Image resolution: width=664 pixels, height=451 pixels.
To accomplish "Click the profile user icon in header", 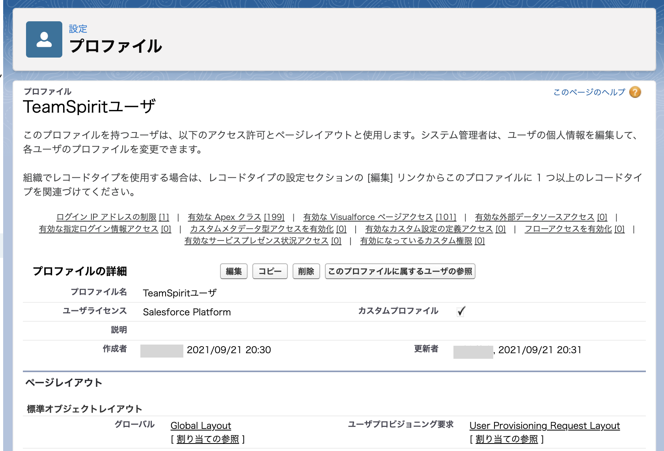I will point(44,39).
